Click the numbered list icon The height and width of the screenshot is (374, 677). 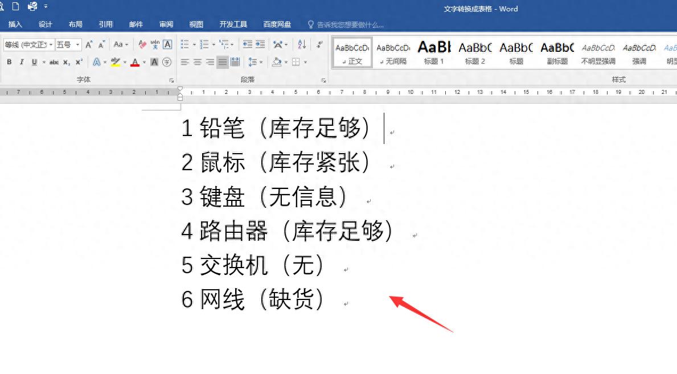(204, 44)
